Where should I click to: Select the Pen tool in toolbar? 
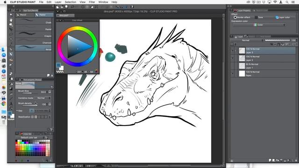11,49
